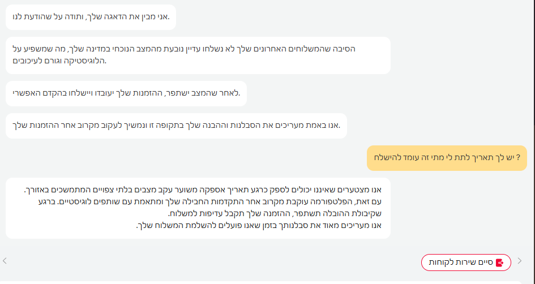
Task: Select the message starting 'לאחר שהמצב ישתפר'
Action: point(123,93)
